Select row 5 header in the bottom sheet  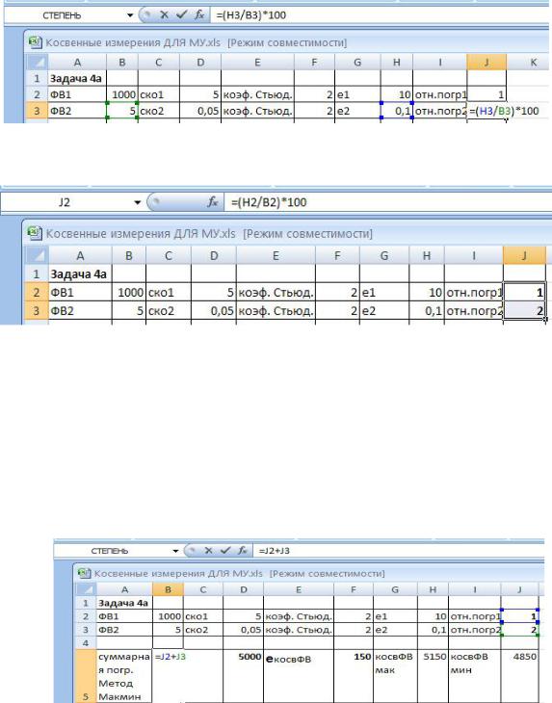tap(85, 676)
